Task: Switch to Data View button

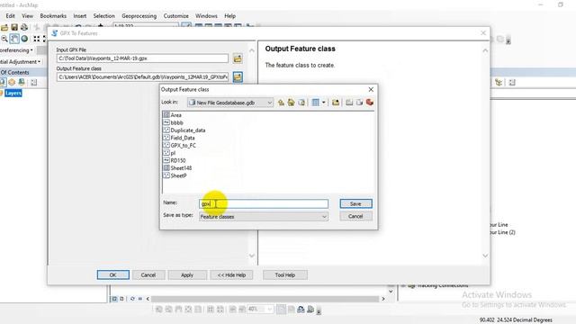Action: tap(114, 299)
